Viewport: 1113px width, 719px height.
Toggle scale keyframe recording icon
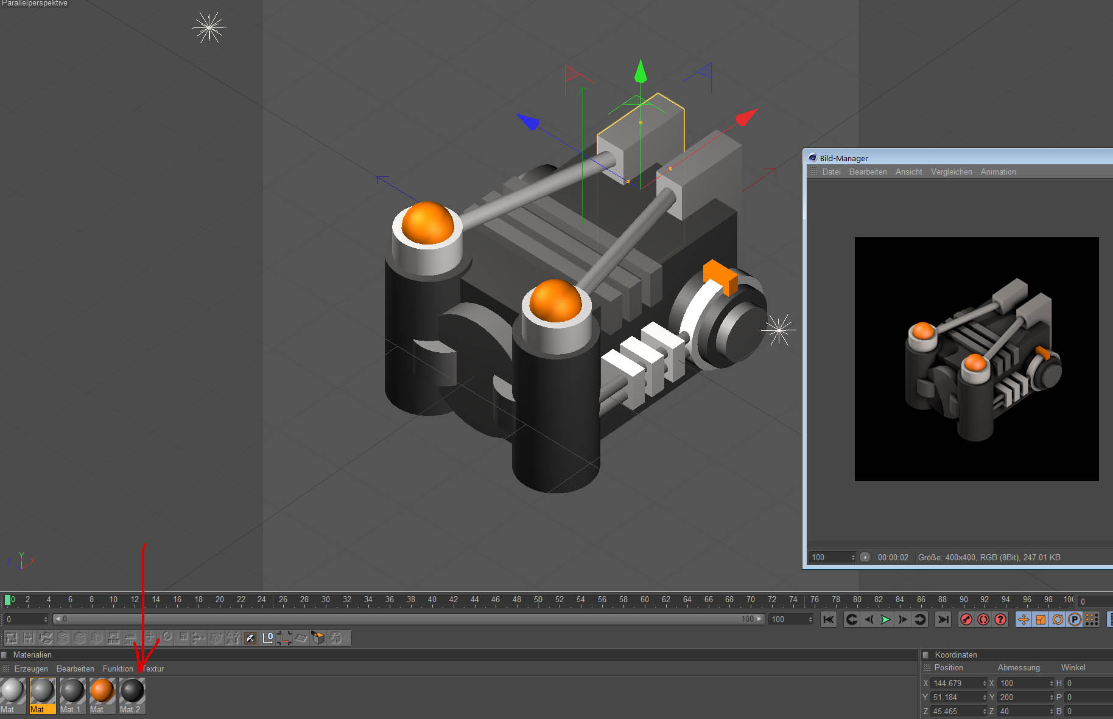pos(1041,619)
